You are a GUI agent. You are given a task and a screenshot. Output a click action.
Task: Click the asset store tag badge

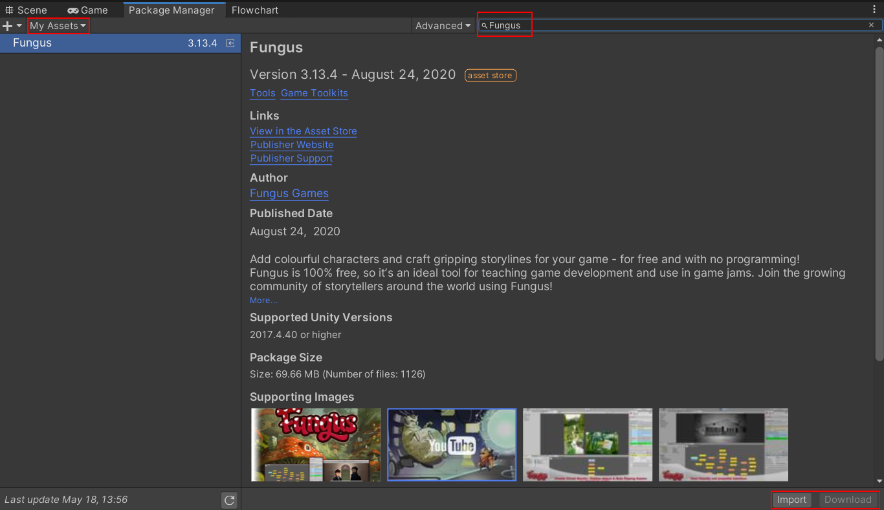click(x=491, y=76)
